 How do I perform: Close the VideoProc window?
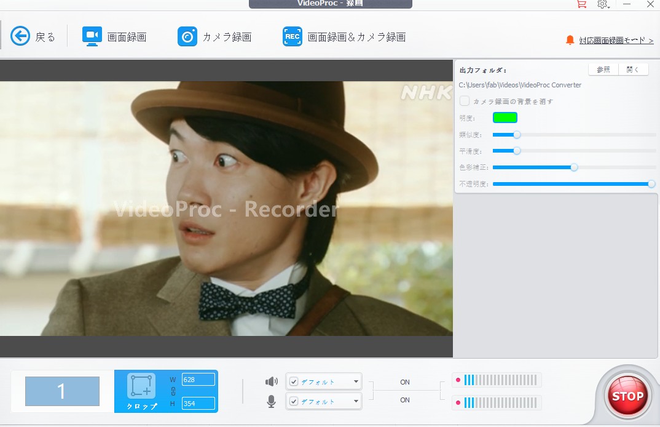click(650, 4)
